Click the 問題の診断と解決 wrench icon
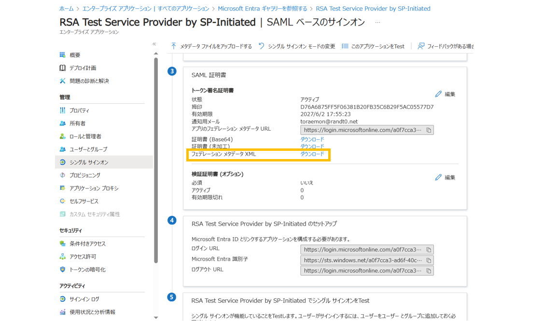 pyautogui.click(x=62, y=80)
